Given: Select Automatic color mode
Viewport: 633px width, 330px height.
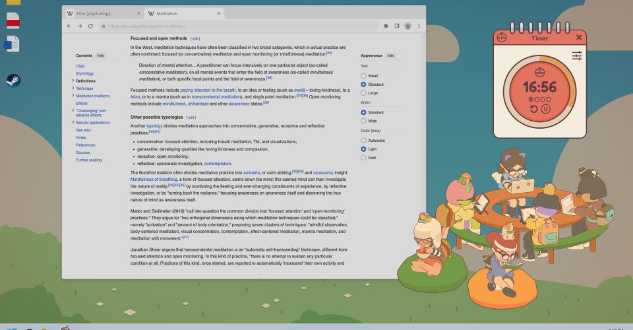Looking at the screenshot, I should point(363,141).
